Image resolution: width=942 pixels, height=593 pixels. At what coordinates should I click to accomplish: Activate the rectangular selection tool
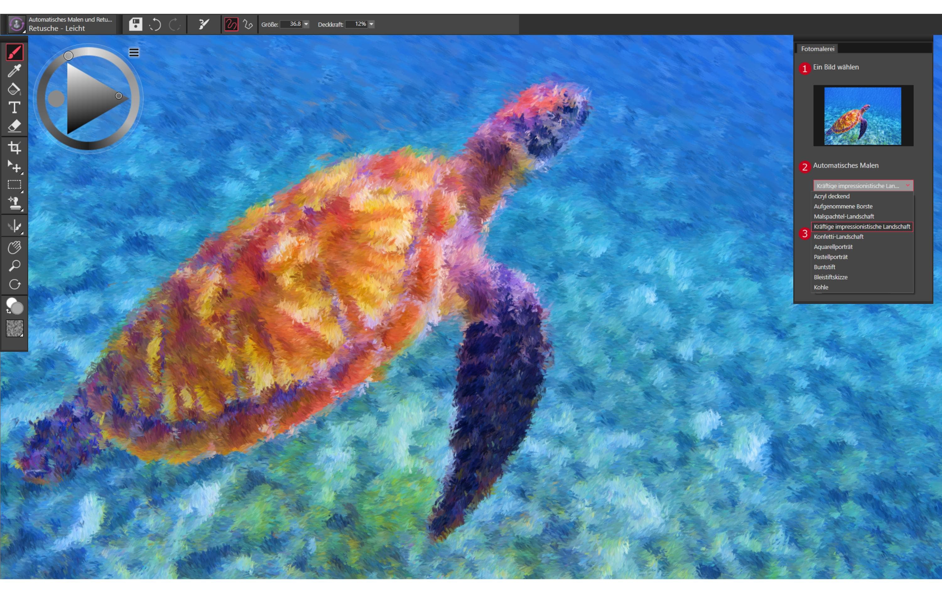pyautogui.click(x=14, y=184)
